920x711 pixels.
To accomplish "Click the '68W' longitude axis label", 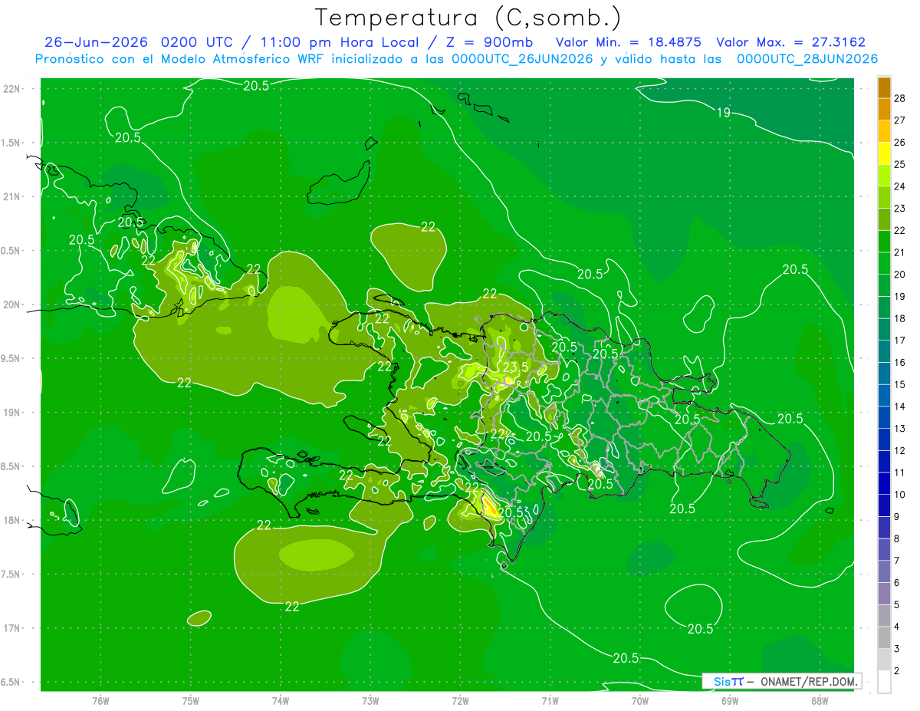I will click(820, 701).
